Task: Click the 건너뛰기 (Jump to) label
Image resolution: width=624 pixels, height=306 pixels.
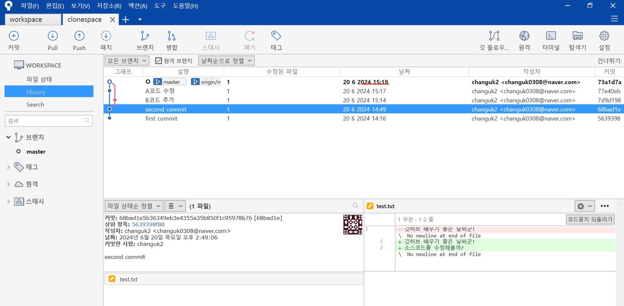Action: point(609,61)
